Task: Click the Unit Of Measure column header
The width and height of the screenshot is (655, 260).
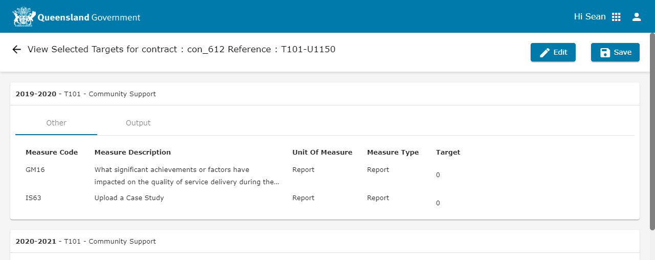Action: click(x=322, y=153)
